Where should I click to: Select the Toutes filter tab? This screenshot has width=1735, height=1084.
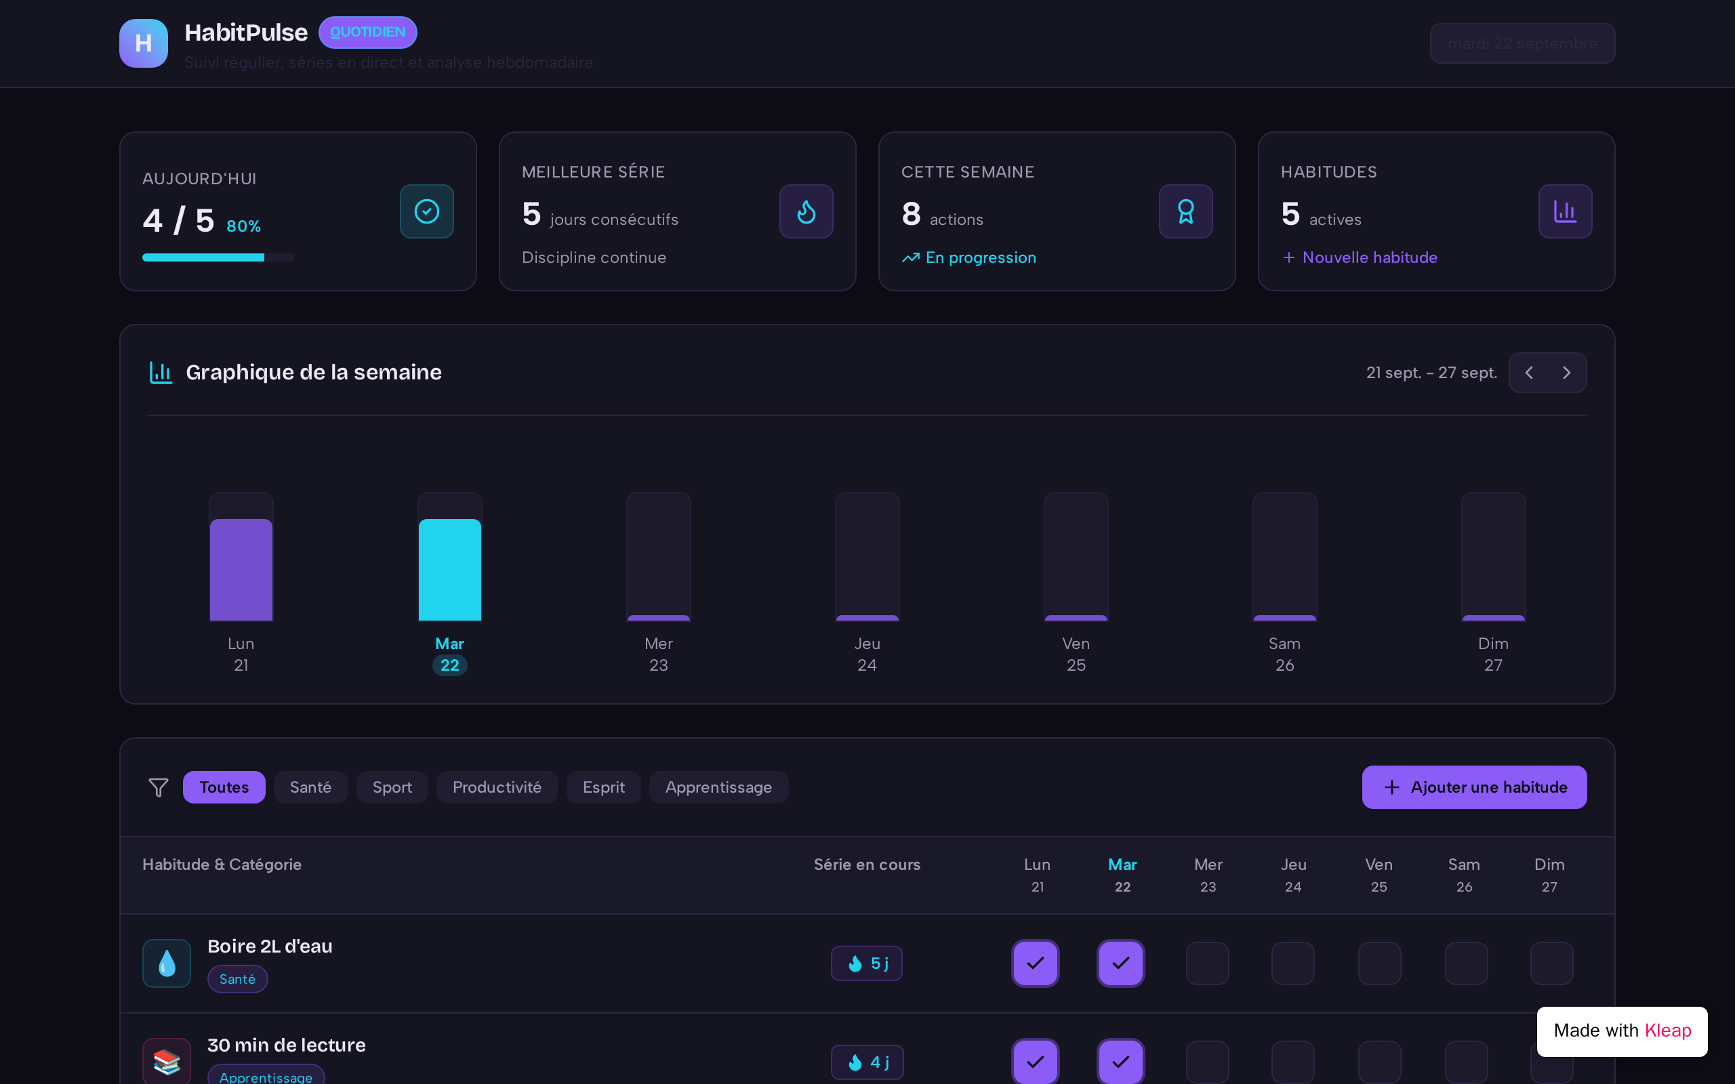tap(224, 787)
